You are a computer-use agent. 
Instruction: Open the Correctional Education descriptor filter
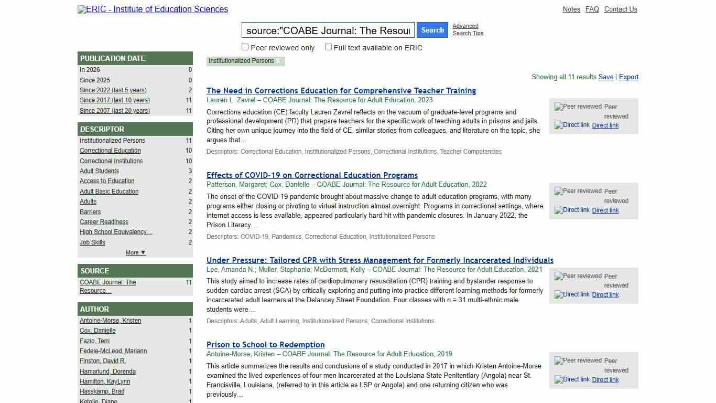pyautogui.click(x=110, y=151)
